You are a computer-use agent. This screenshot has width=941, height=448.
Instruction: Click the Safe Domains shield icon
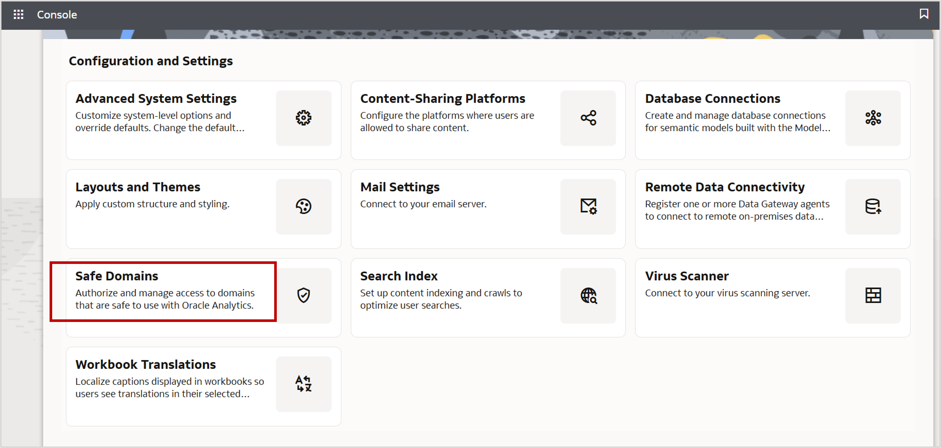click(x=303, y=295)
